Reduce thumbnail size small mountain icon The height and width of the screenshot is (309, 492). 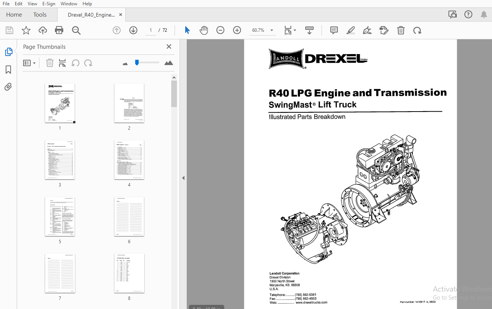coord(125,64)
